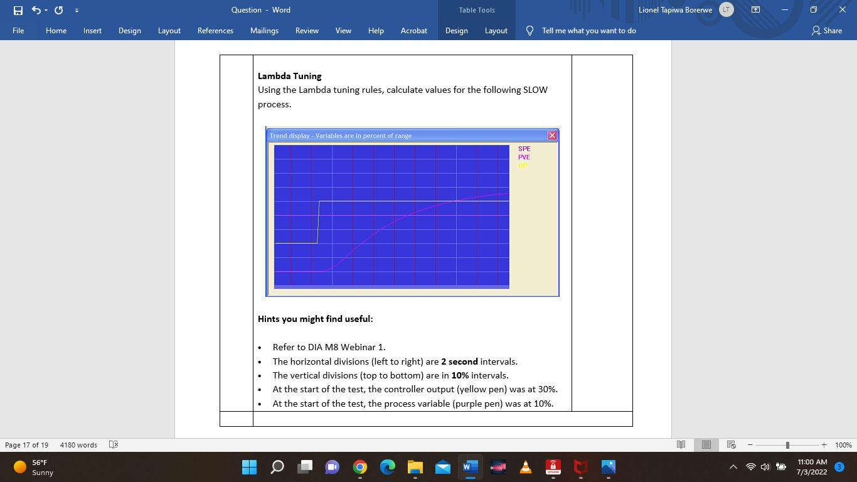
Task: Open File Explorer from taskbar
Action: pyautogui.click(x=415, y=467)
